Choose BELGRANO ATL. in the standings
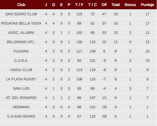 pos(21,42)
